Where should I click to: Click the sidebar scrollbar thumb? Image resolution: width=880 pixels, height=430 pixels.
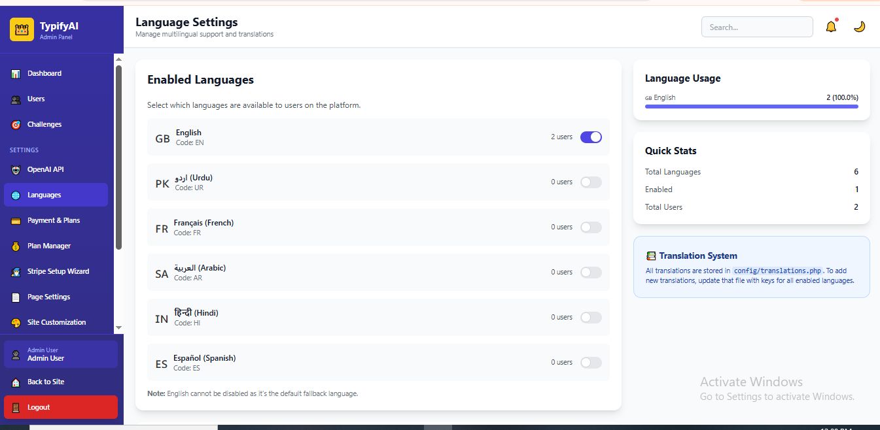(118, 157)
